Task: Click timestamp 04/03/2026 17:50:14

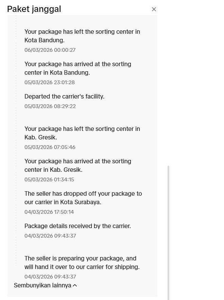Action: [50, 212]
